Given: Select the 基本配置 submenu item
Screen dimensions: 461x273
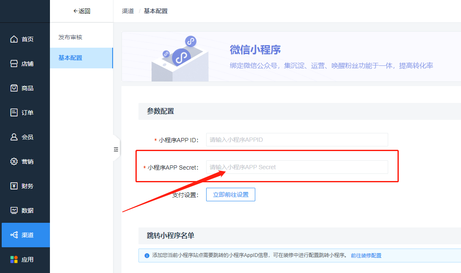Looking at the screenshot, I should pyautogui.click(x=81, y=58).
